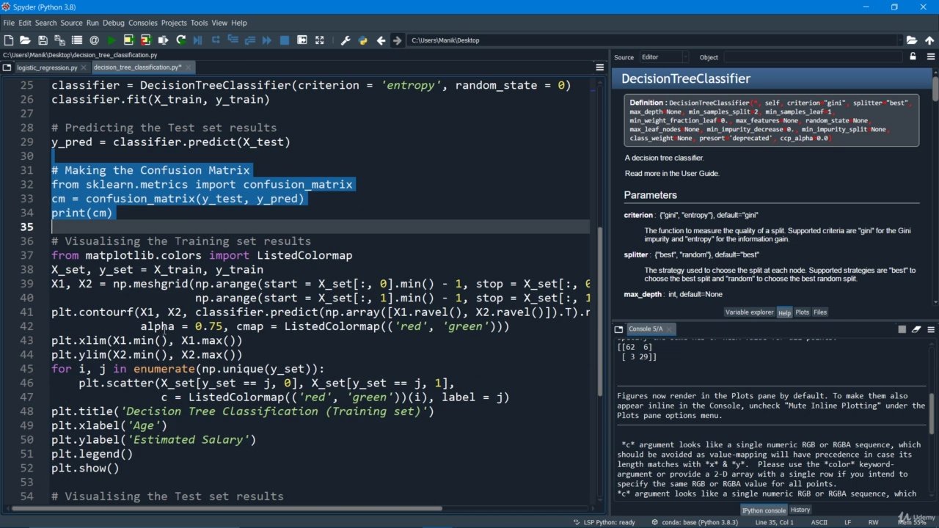Toggle fast debug continue icon
Screen dimensions: 939x528
pyautogui.click(x=266, y=40)
